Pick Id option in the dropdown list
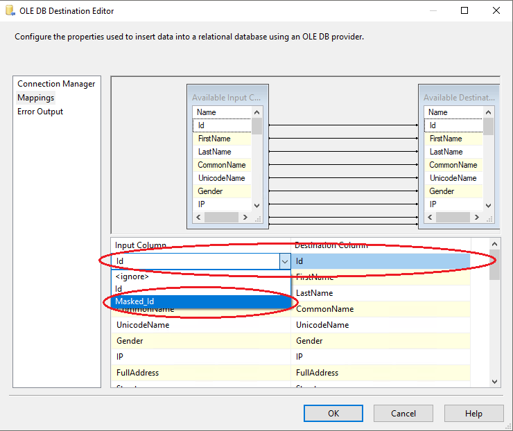The width and height of the screenshot is (513, 431). pos(119,289)
